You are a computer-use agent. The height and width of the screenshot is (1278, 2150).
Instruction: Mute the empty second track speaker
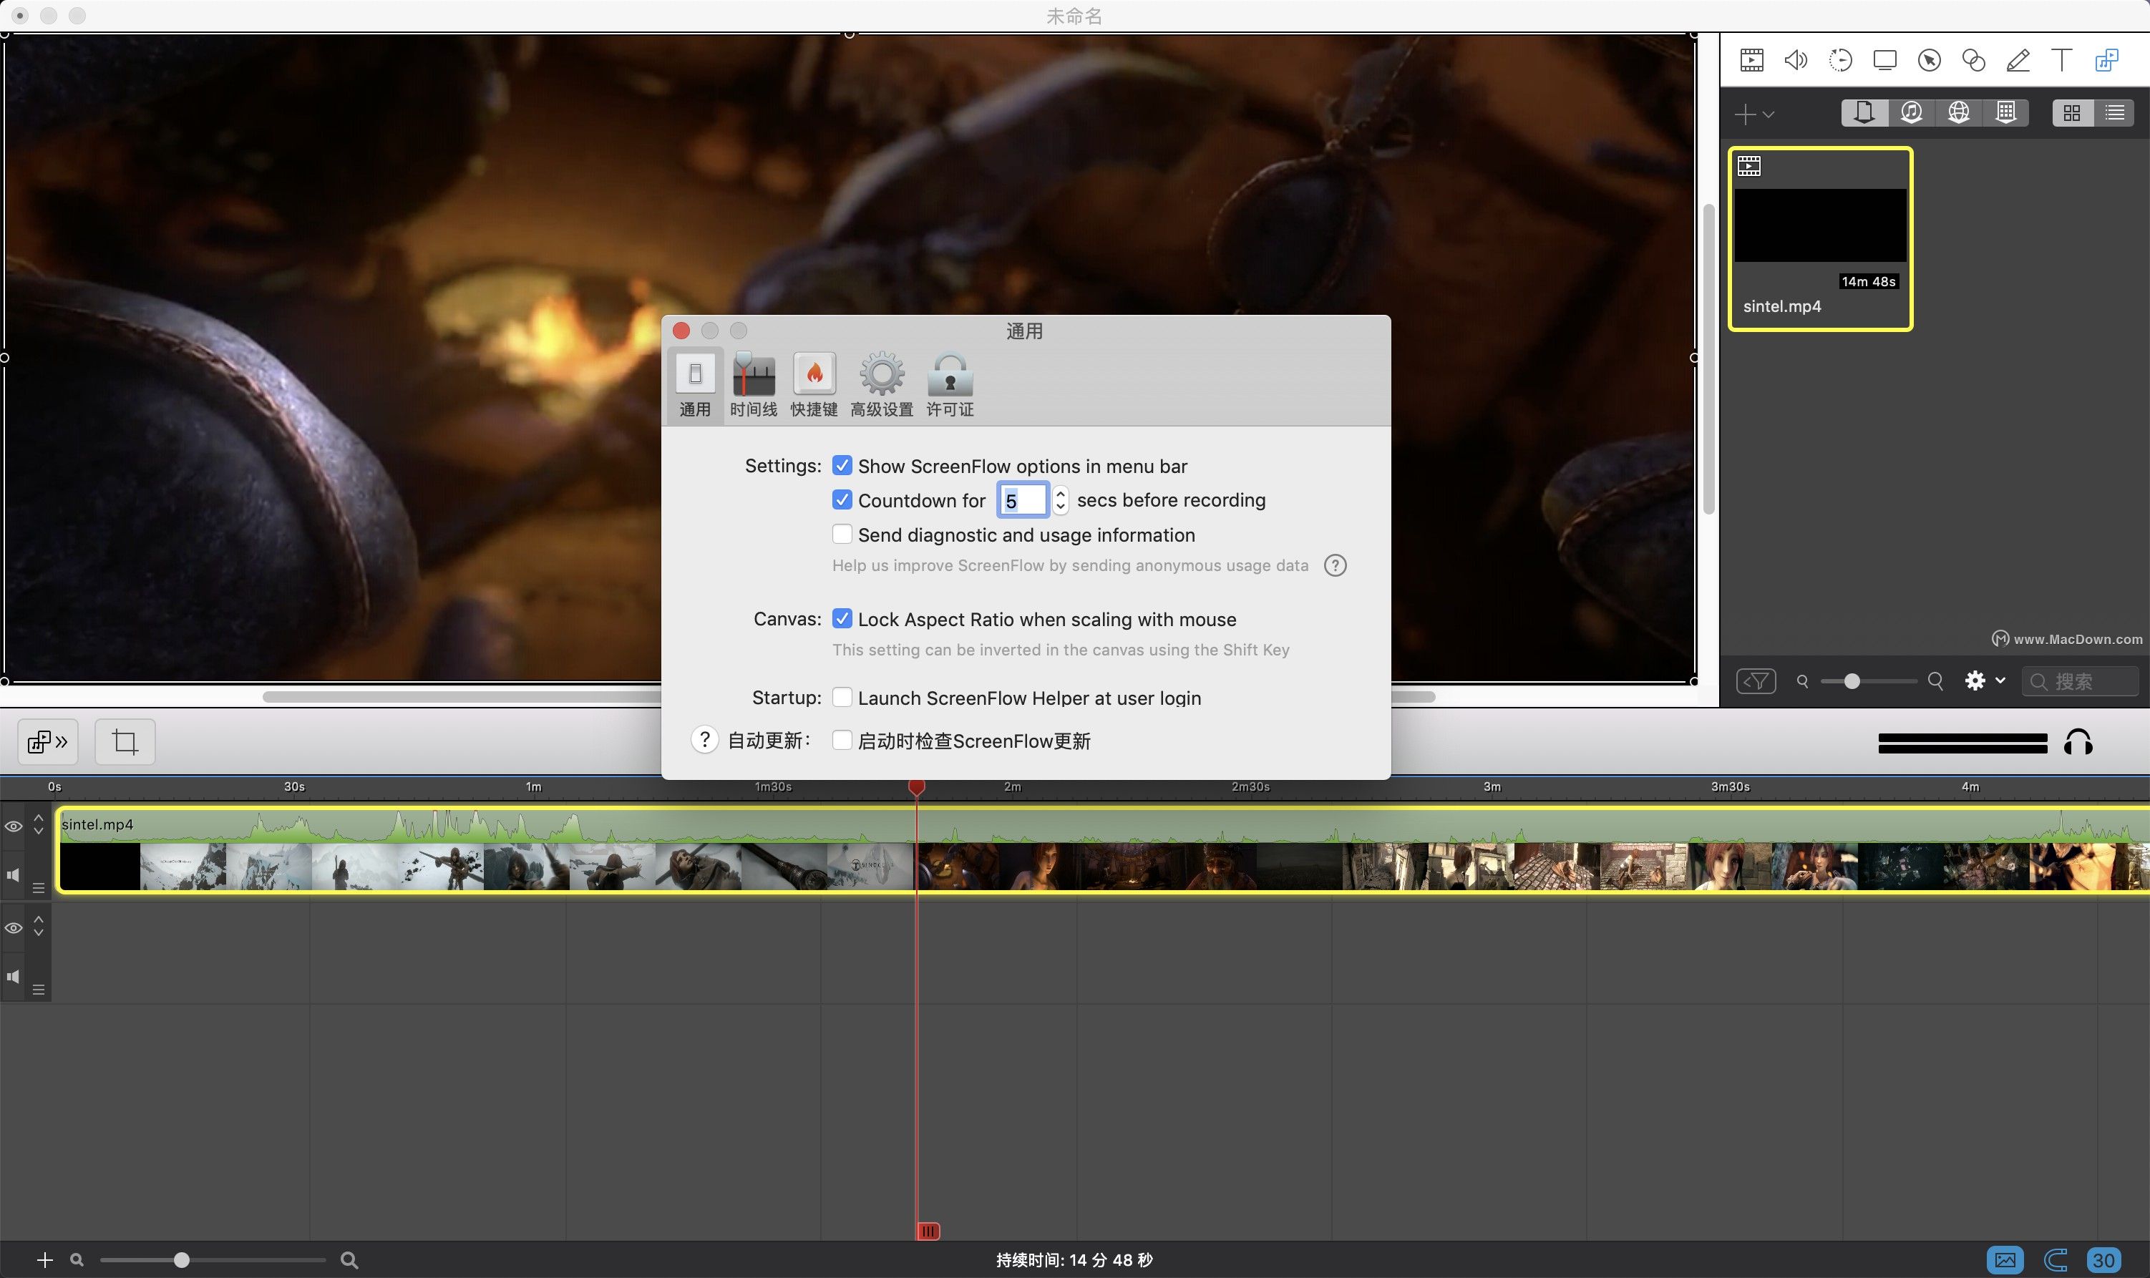(x=13, y=977)
